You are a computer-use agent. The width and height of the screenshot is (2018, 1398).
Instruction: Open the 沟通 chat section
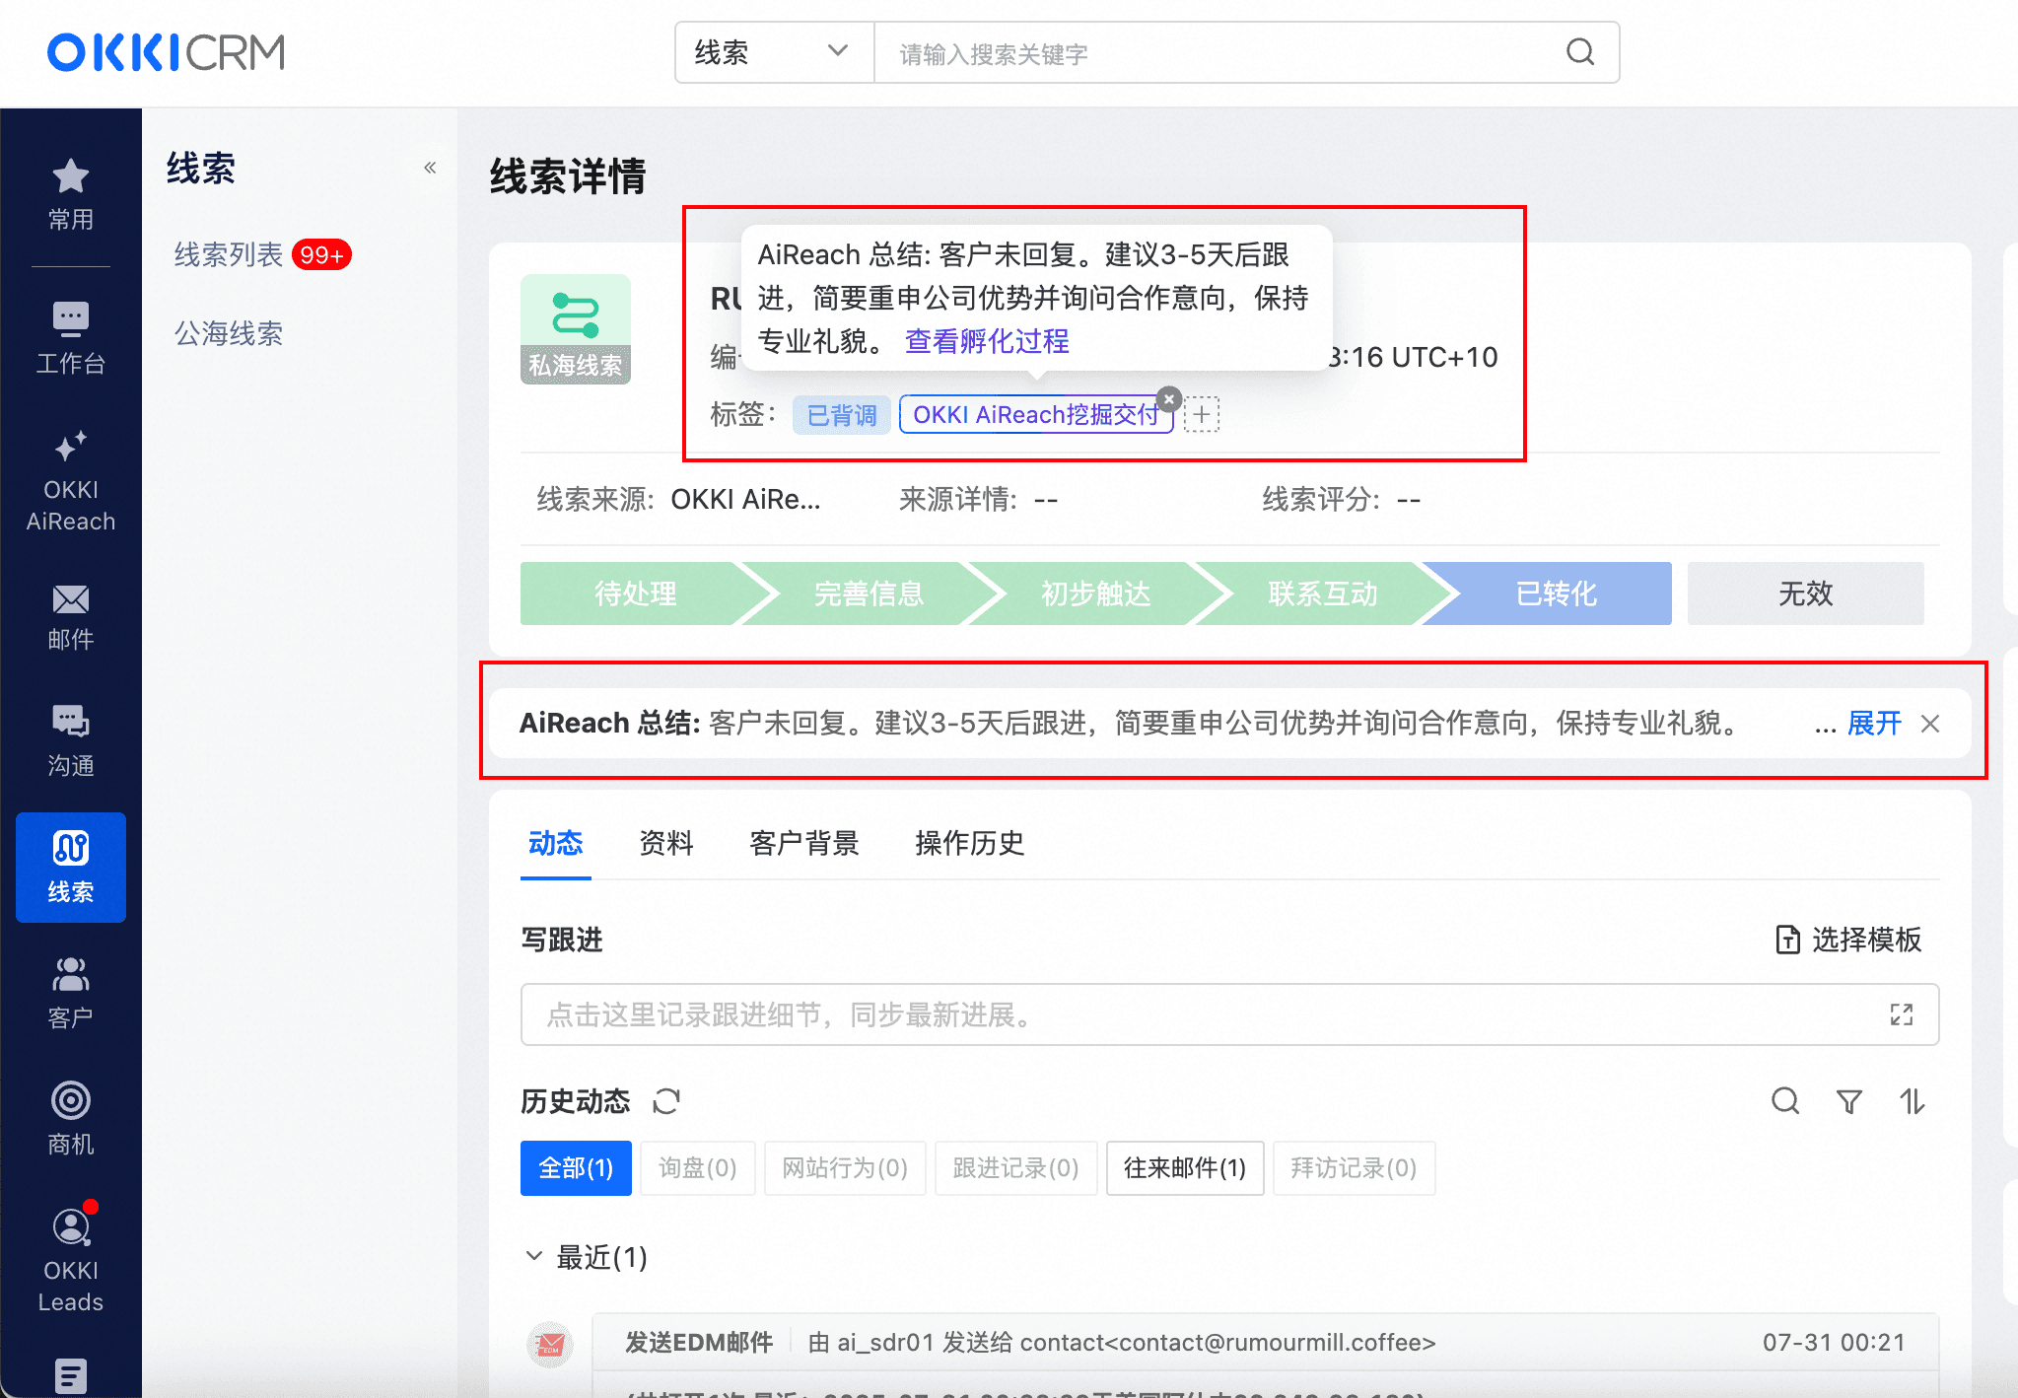pos(70,740)
